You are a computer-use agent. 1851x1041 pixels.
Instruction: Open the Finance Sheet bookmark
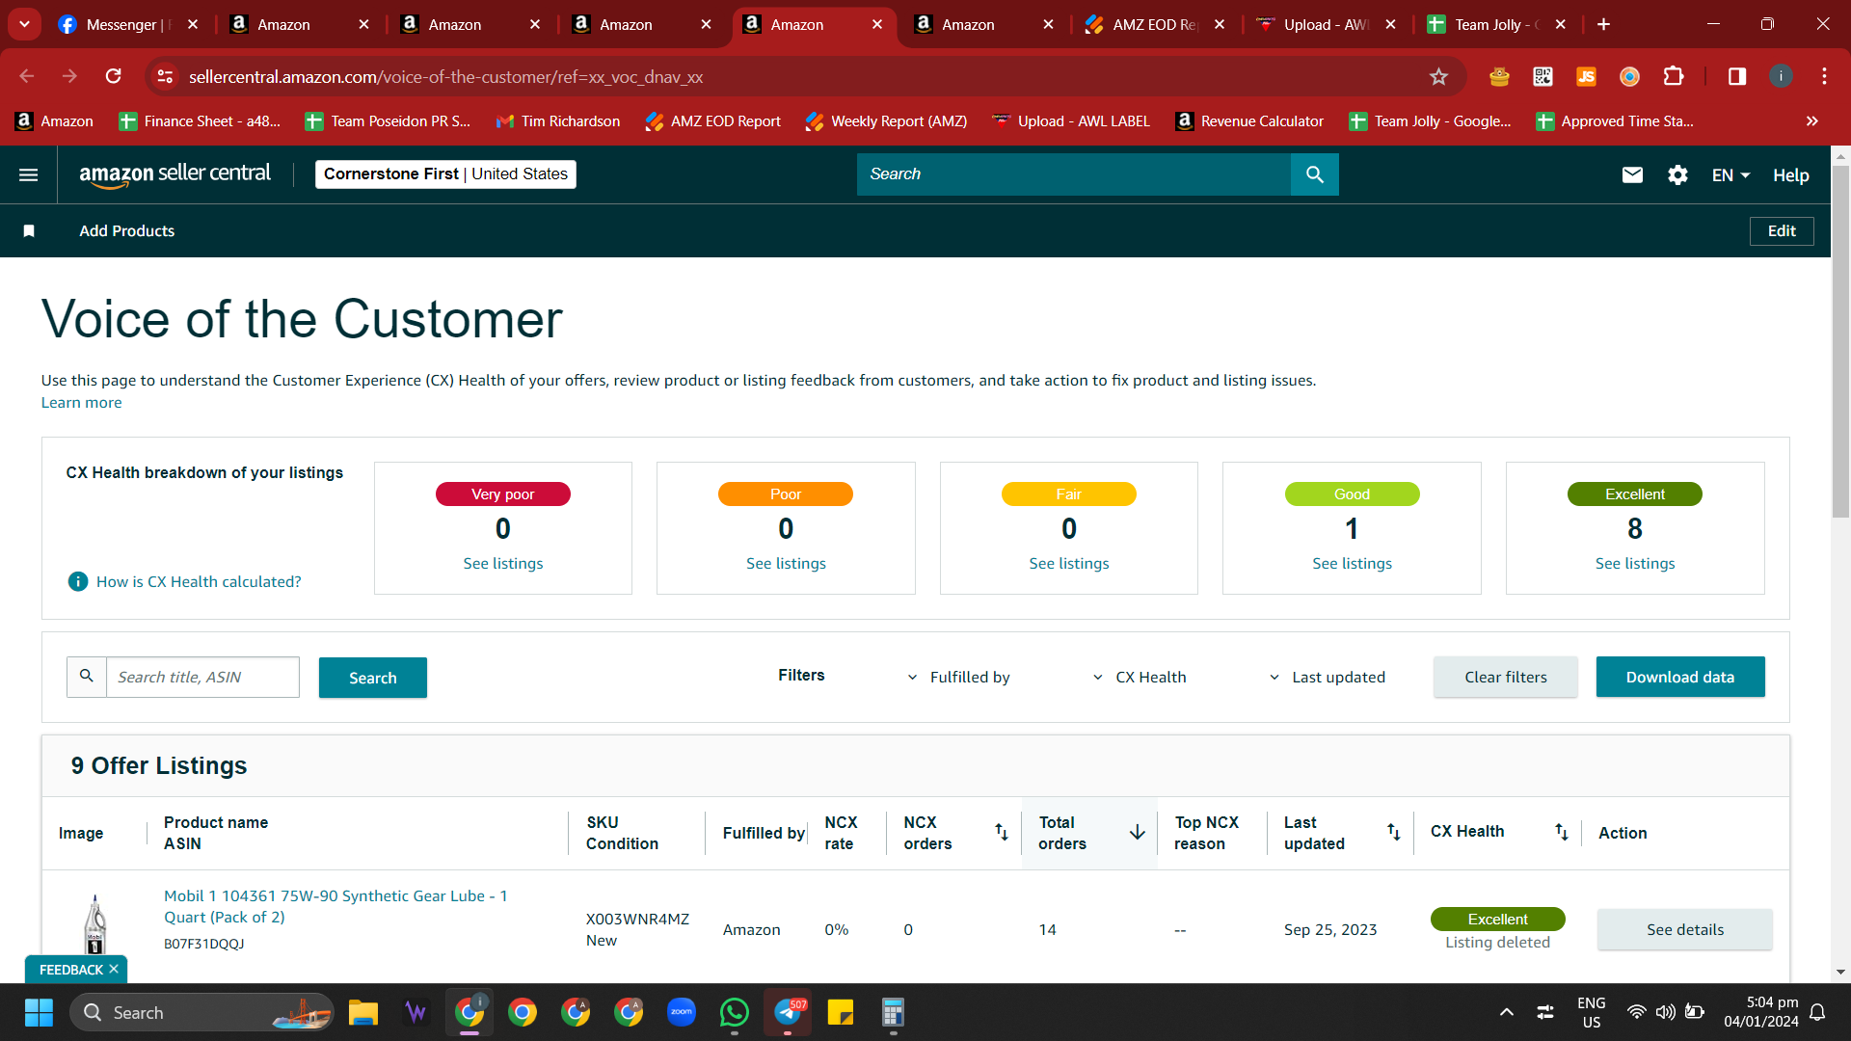[x=200, y=120]
